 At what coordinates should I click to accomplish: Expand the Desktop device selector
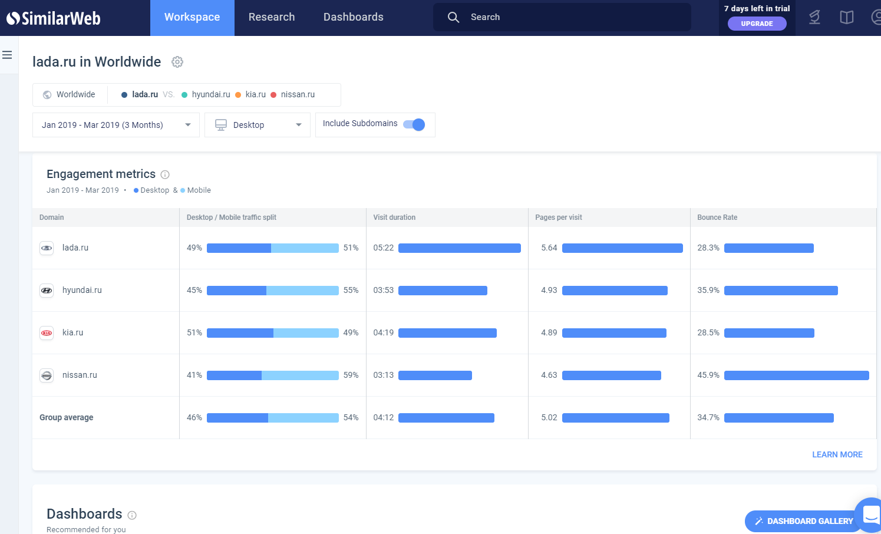point(257,124)
